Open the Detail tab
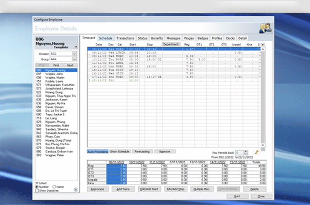310x205 pixels. pyautogui.click(x=242, y=38)
